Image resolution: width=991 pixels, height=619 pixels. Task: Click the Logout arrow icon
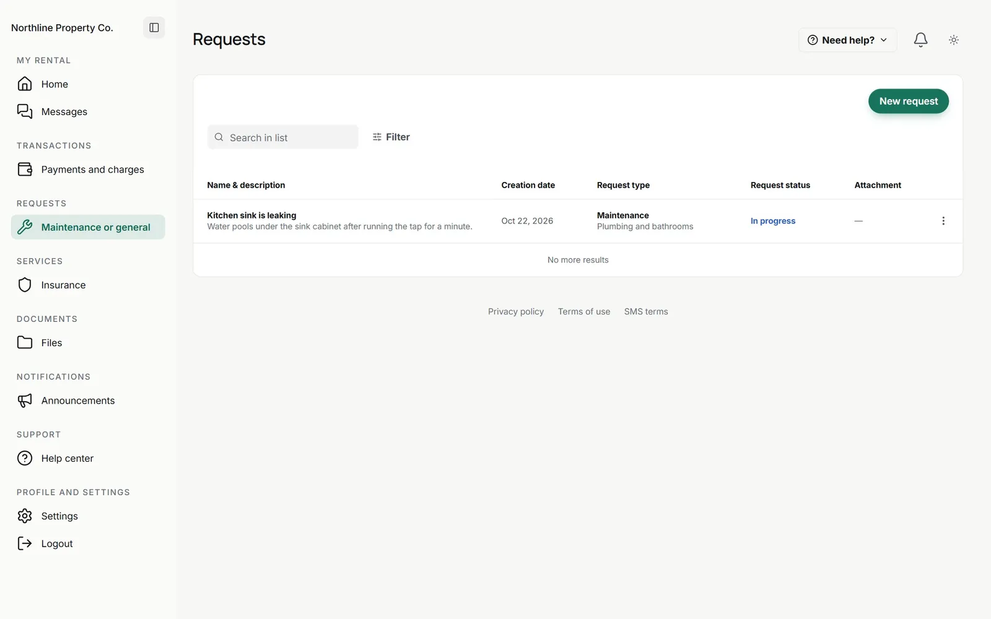click(25, 543)
